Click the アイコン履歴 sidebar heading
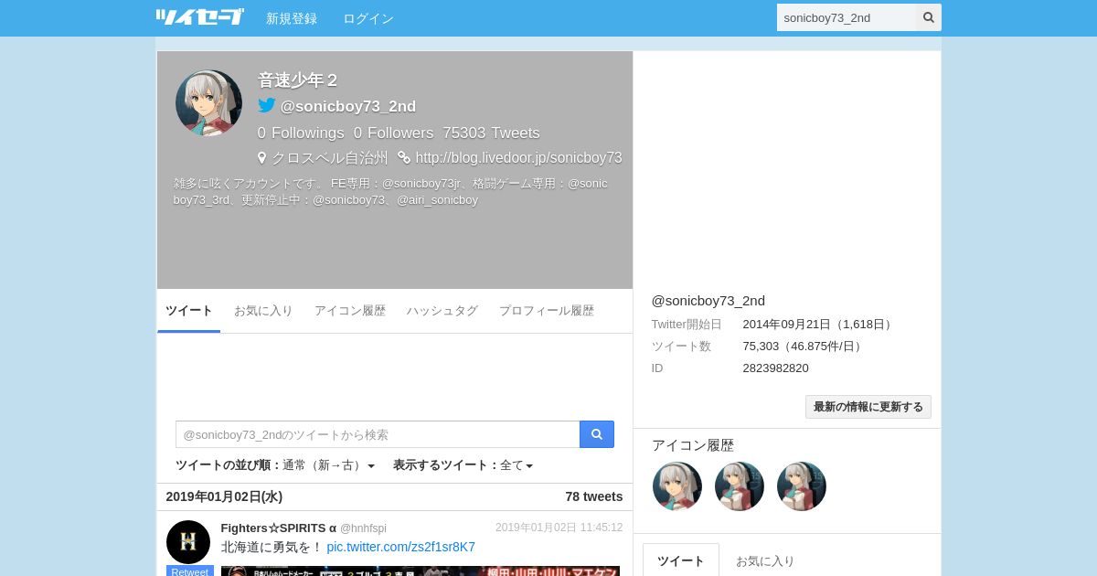1097x576 pixels. (693, 445)
